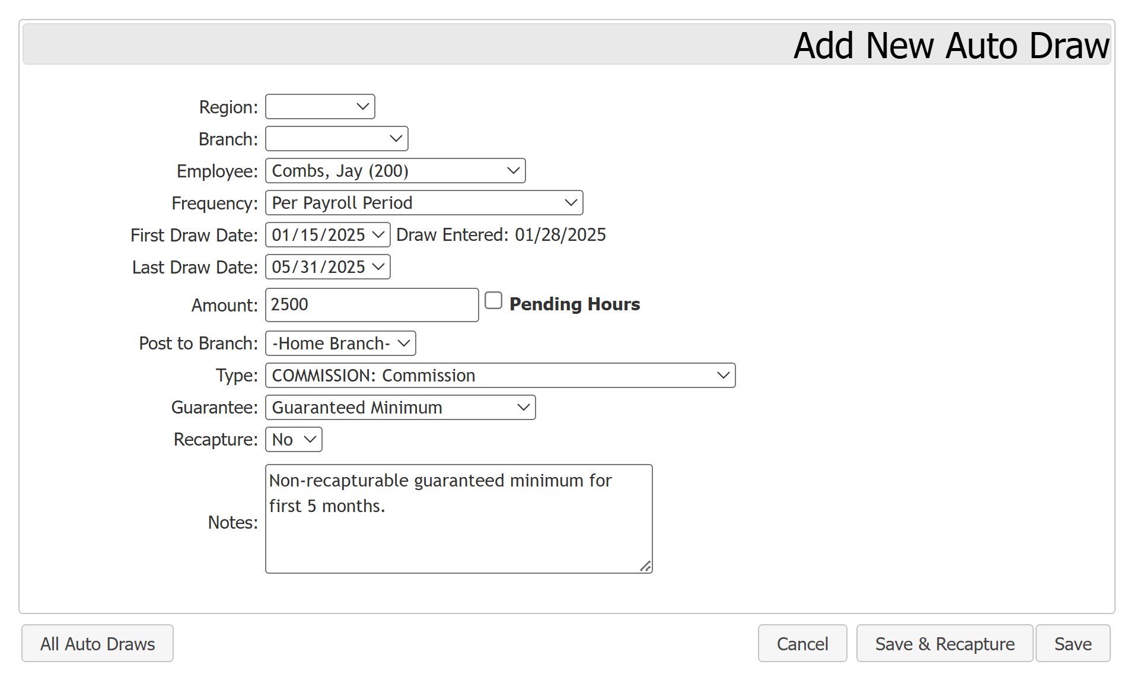Click the Type: label

tap(237, 376)
